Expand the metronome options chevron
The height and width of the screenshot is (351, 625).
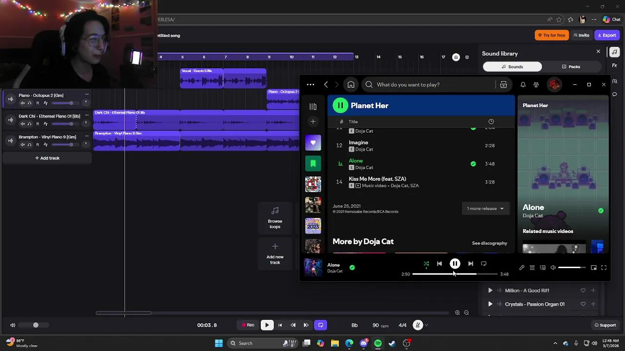[427, 325]
